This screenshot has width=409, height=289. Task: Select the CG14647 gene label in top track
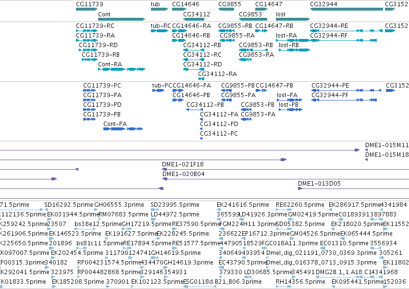pyautogui.click(x=269, y=4)
